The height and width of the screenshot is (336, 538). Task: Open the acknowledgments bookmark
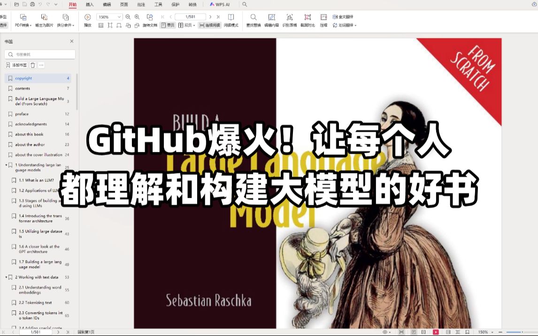(38, 124)
